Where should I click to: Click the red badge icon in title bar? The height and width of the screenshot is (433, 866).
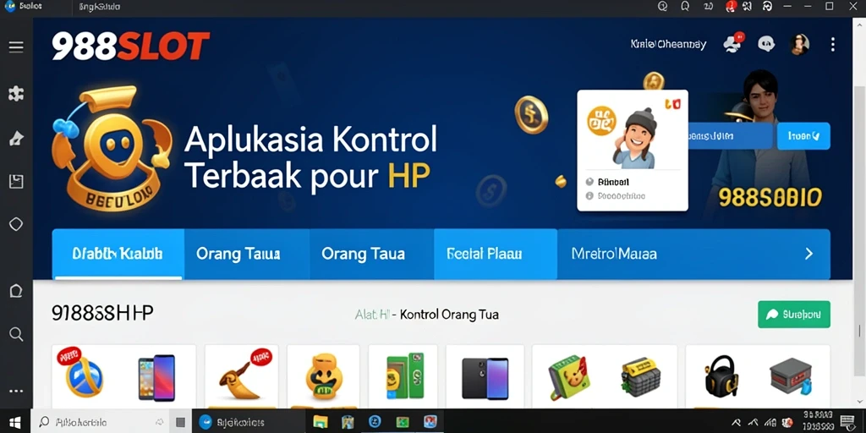(731, 7)
